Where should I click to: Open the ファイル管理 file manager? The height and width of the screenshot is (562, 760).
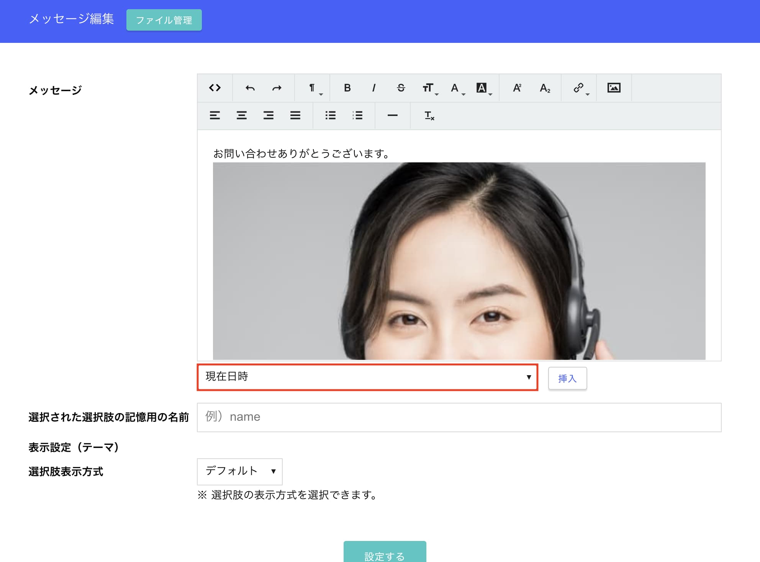164,20
